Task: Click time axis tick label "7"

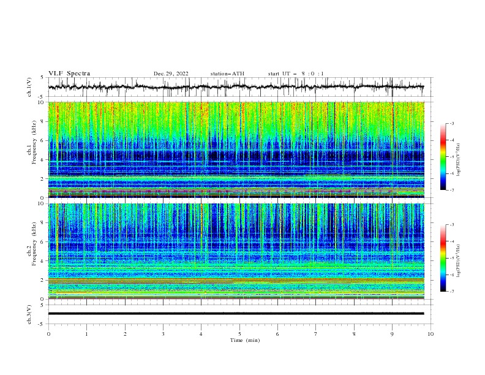Action: tap(316, 334)
